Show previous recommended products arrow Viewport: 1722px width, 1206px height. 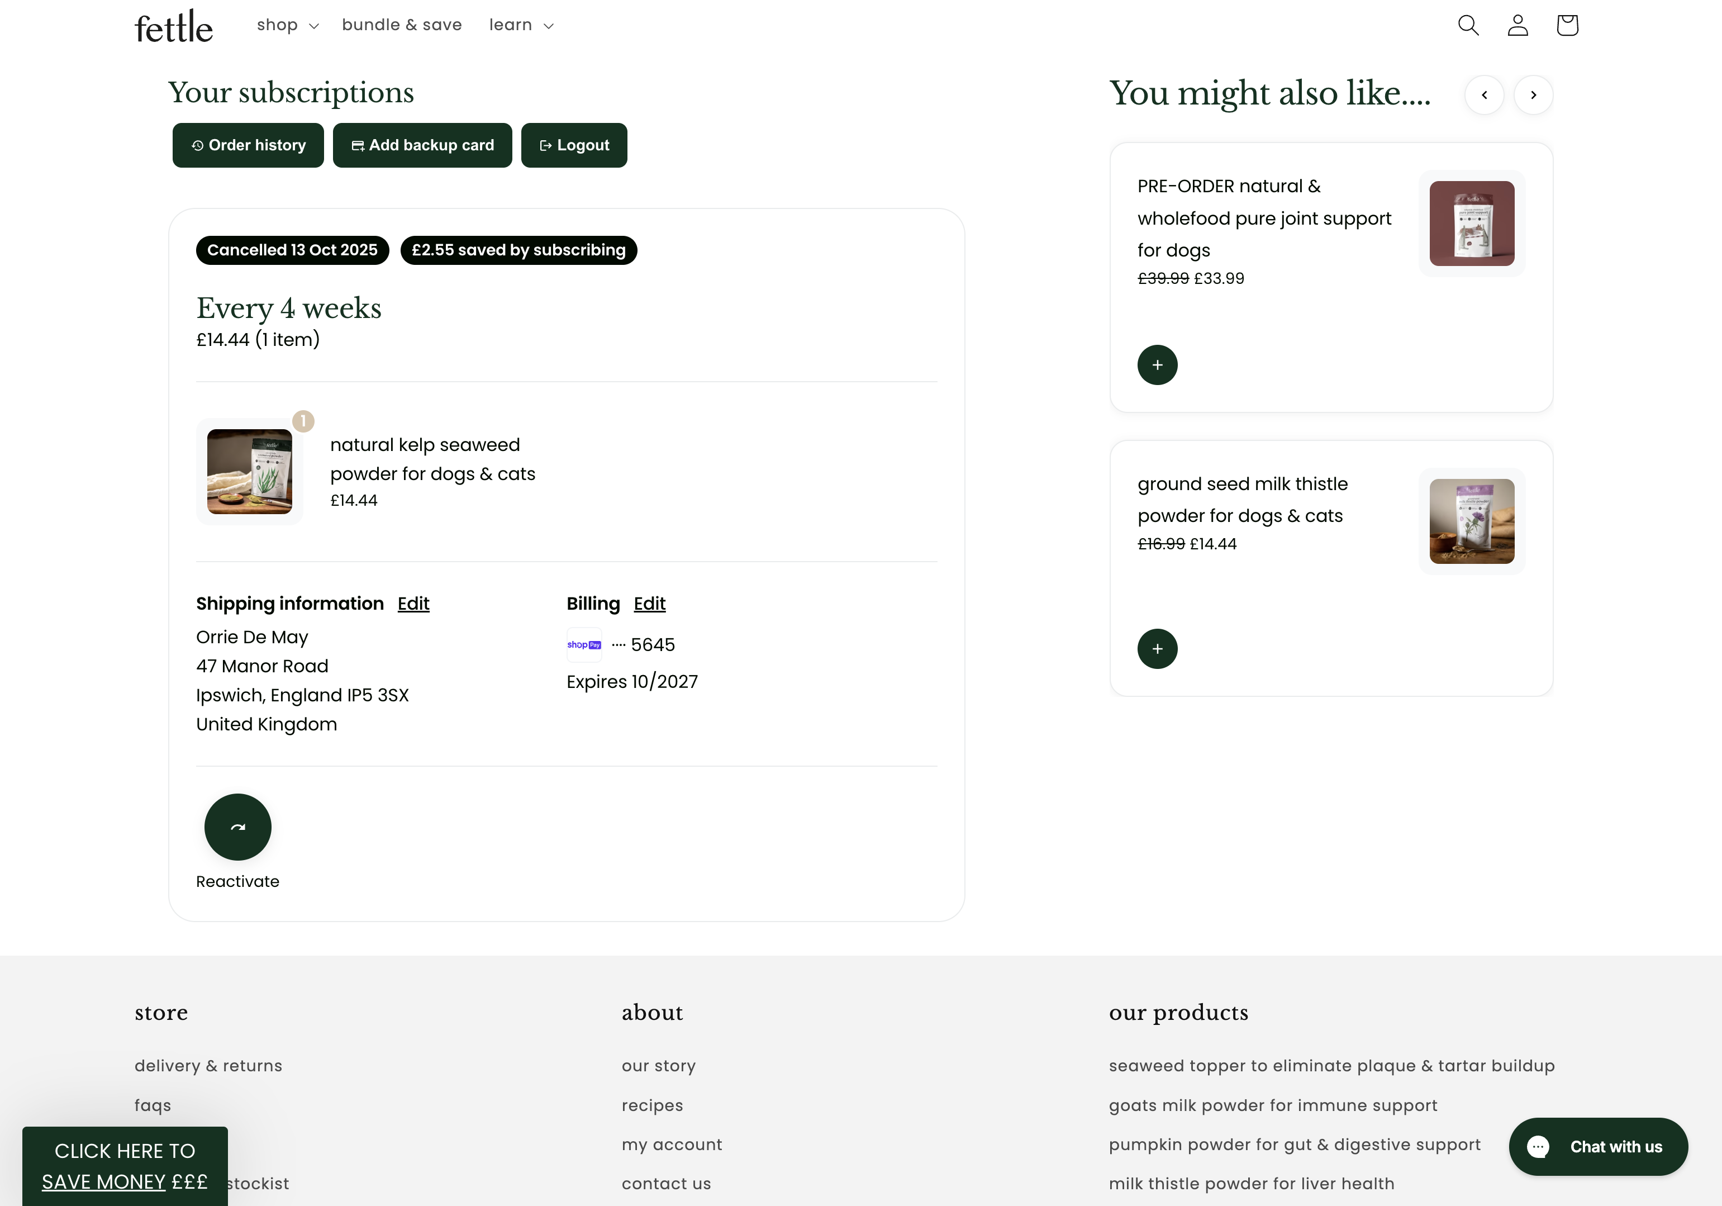pos(1484,95)
